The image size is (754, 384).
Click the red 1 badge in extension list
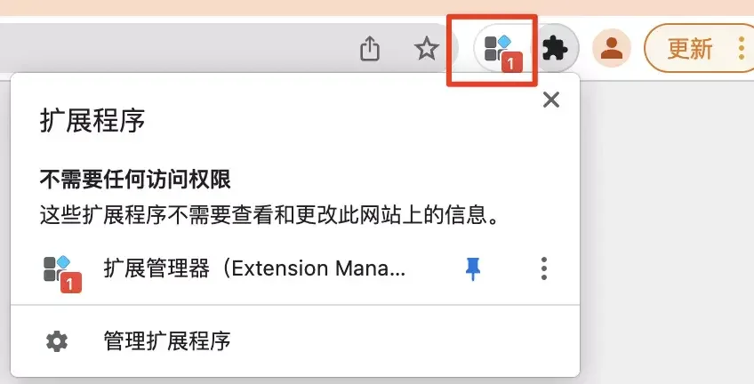(71, 284)
